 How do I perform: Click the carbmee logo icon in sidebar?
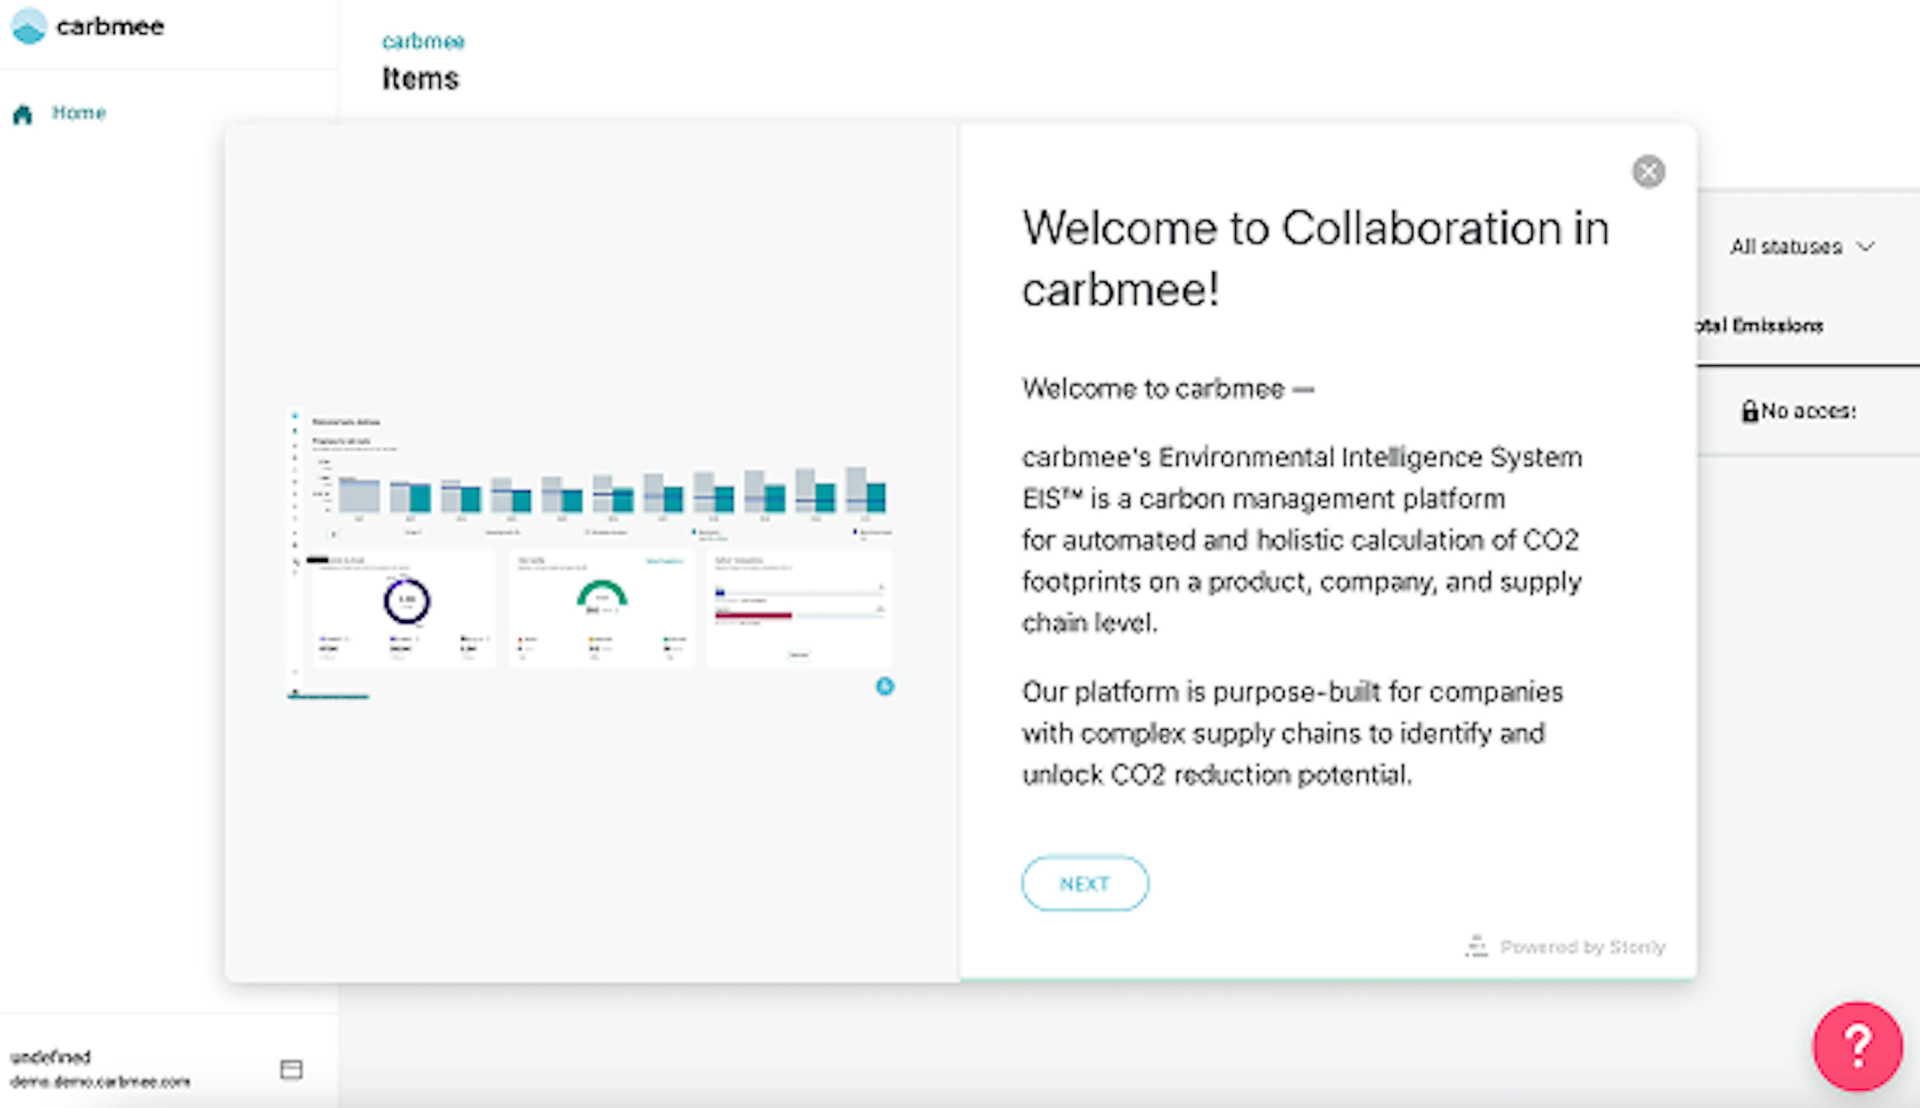[29, 26]
